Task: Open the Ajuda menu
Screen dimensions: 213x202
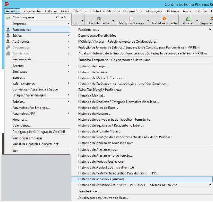Action: [187, 11]
